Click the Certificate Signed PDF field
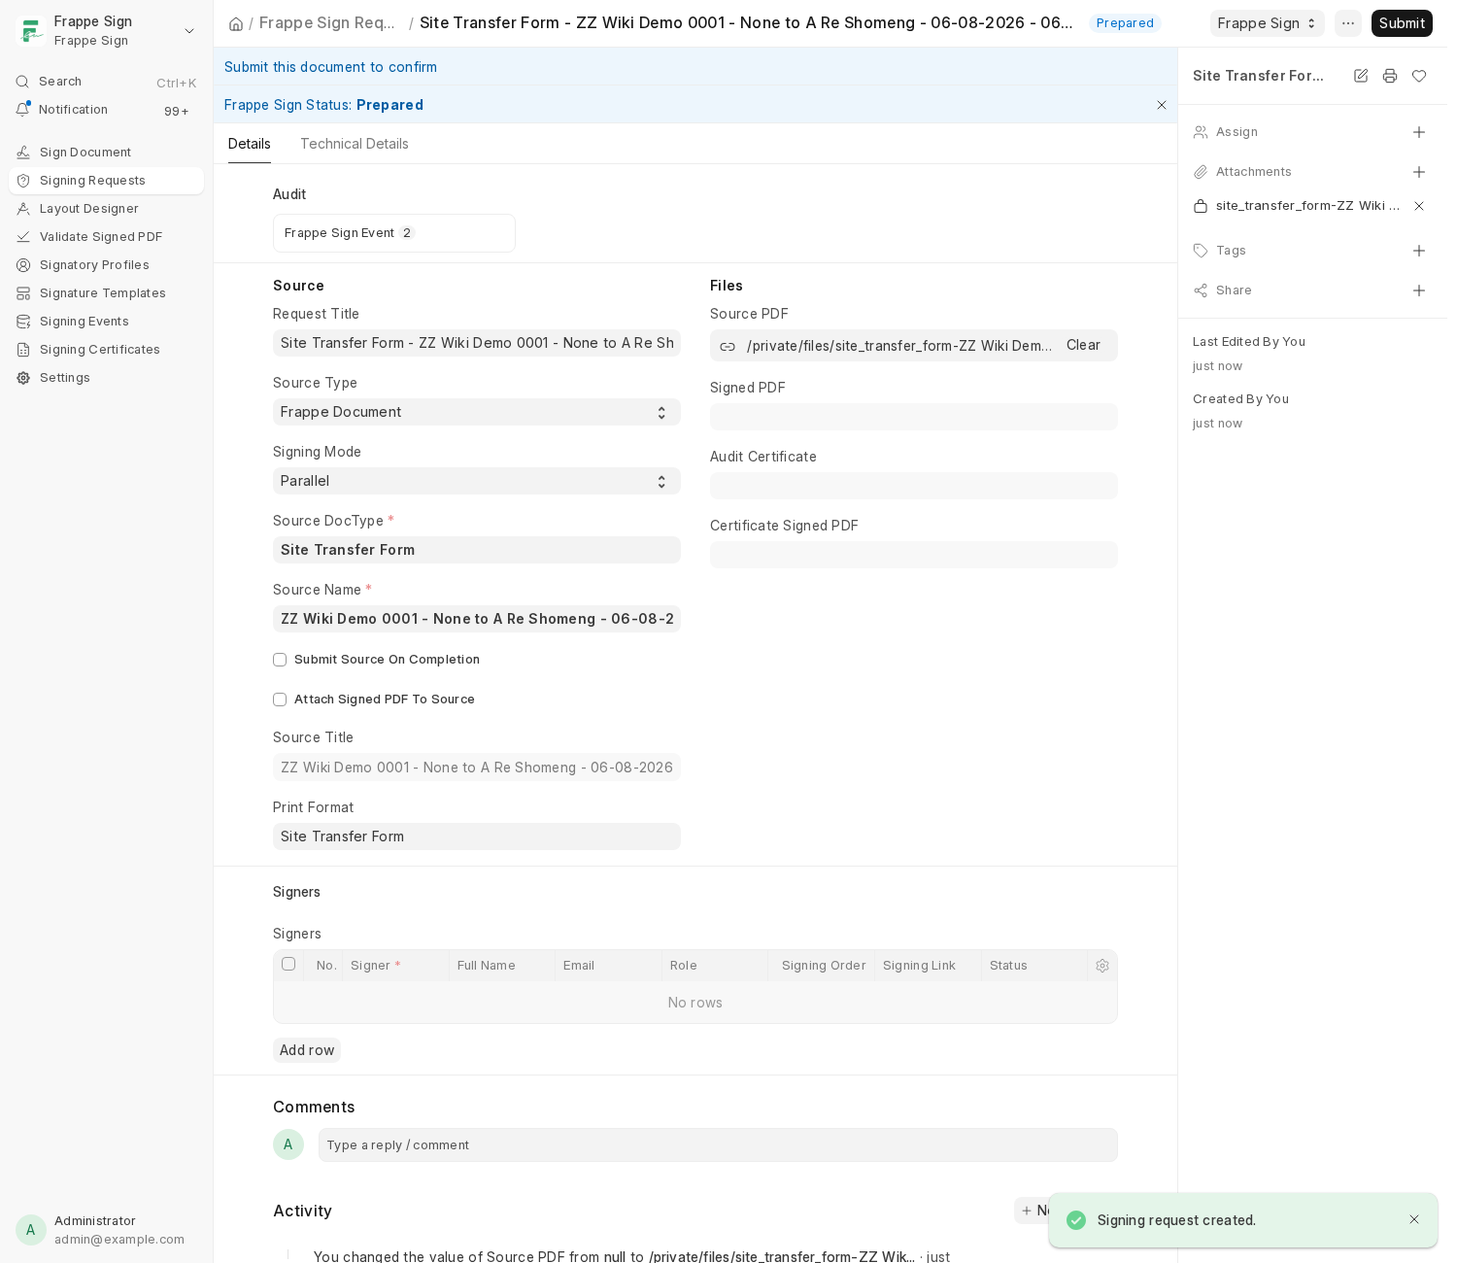 pos(914,555)
